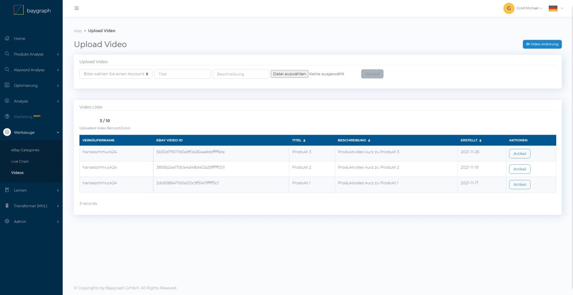
Task: Click the Admin gear icon
Action: (x=7, y=222)
